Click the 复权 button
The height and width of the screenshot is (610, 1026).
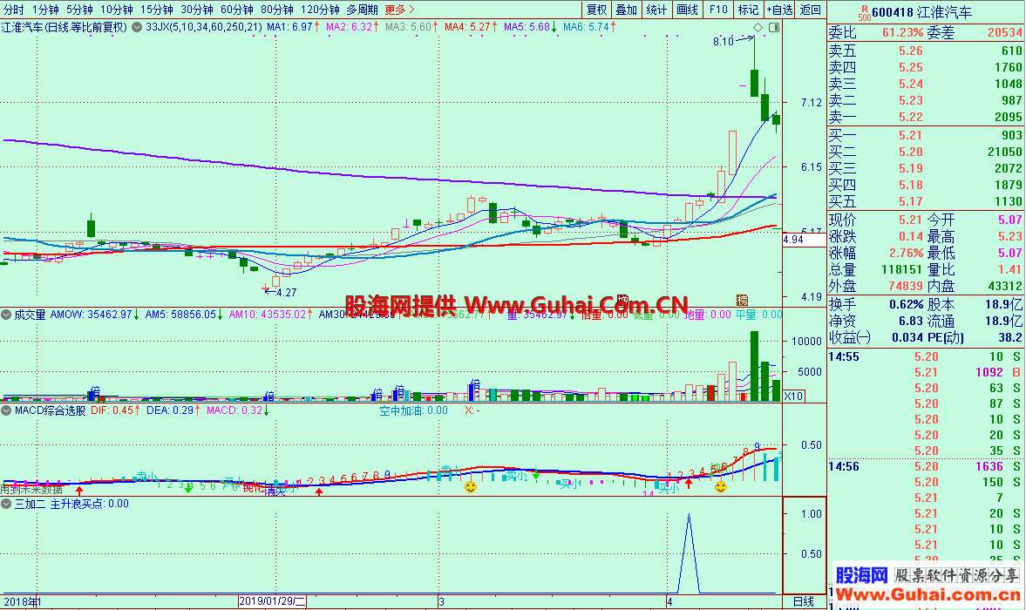tap(597, 10)
